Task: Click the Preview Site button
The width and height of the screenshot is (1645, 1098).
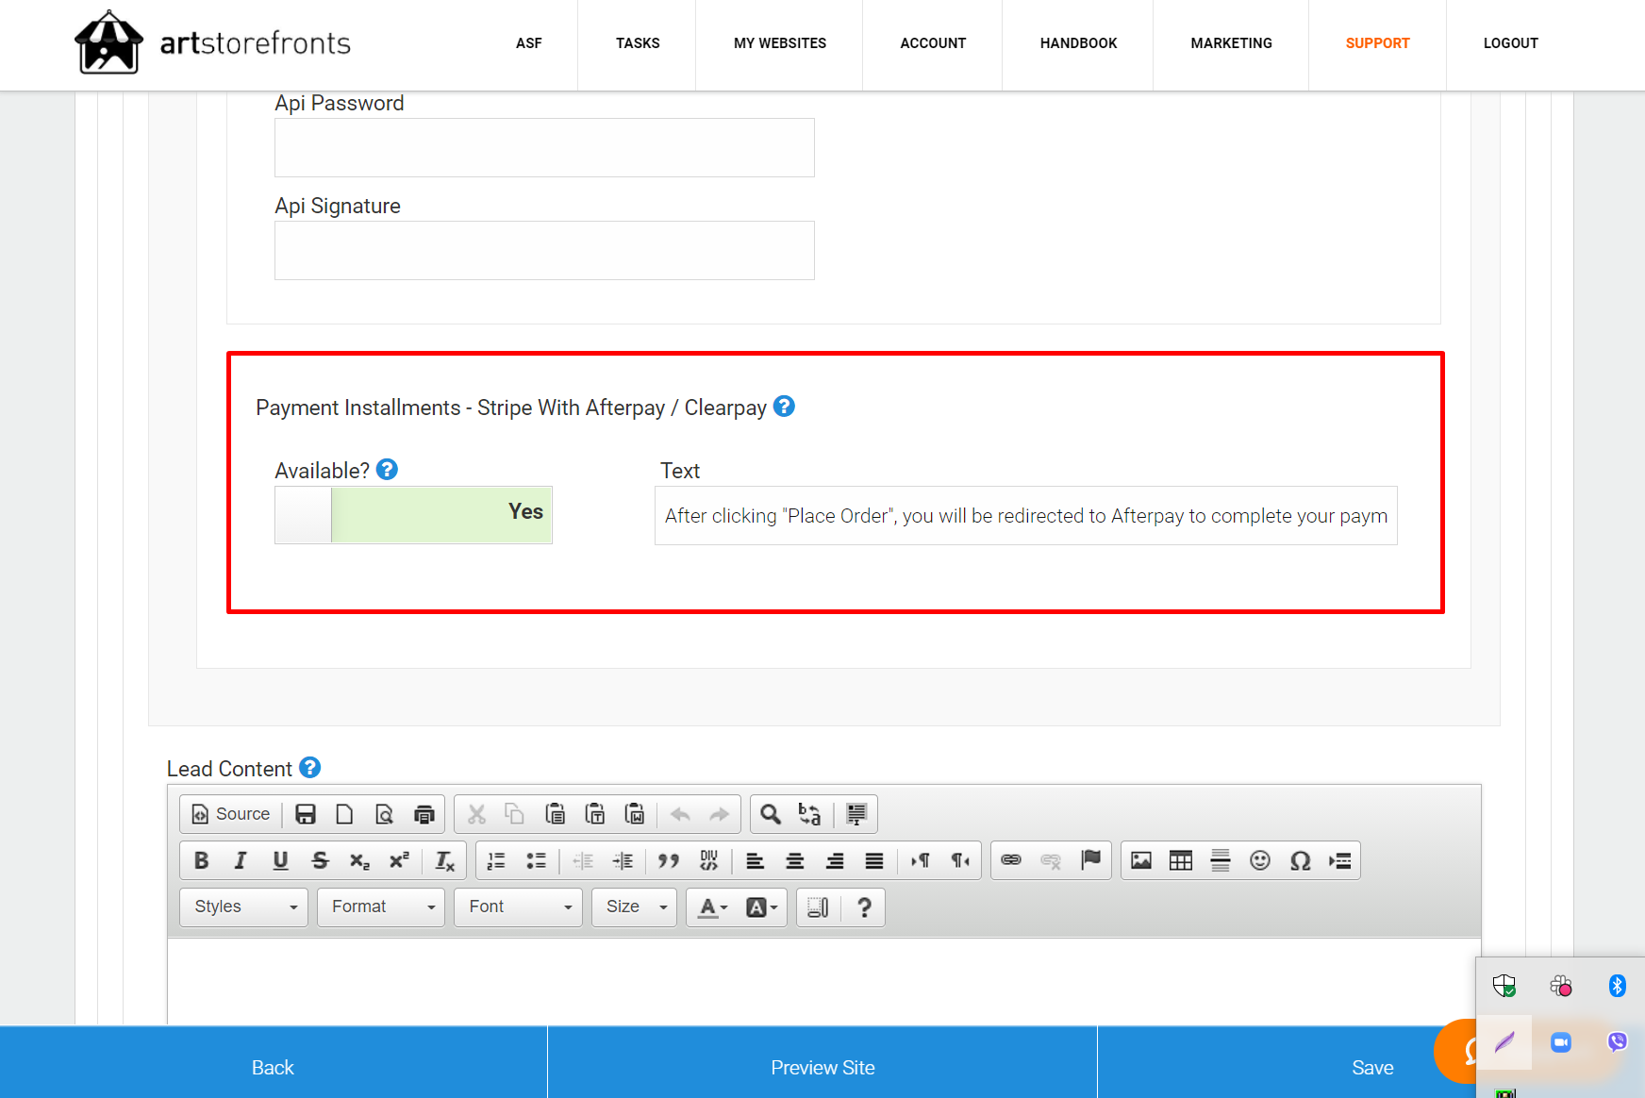Action: point(822,1067)
